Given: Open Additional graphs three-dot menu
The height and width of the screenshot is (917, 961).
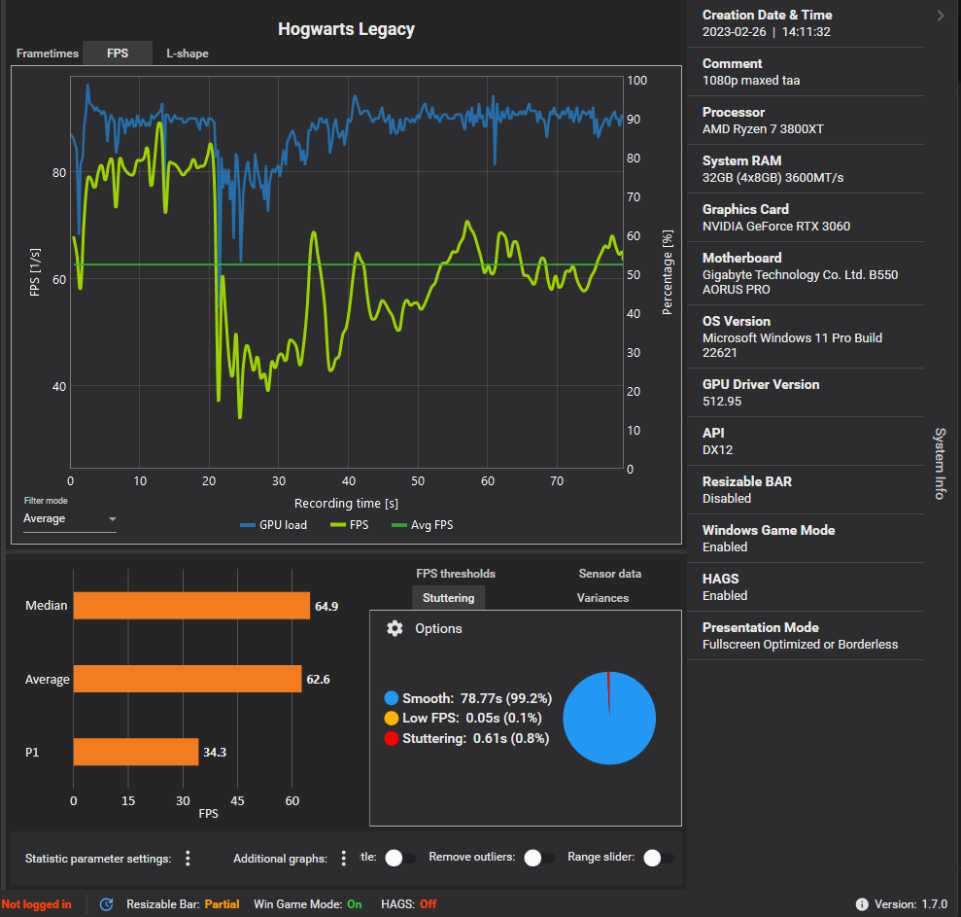Looking at the screenshot, I should (343, 858).
